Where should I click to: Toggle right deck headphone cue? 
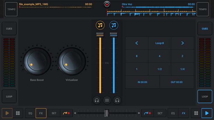coord(117,100)
